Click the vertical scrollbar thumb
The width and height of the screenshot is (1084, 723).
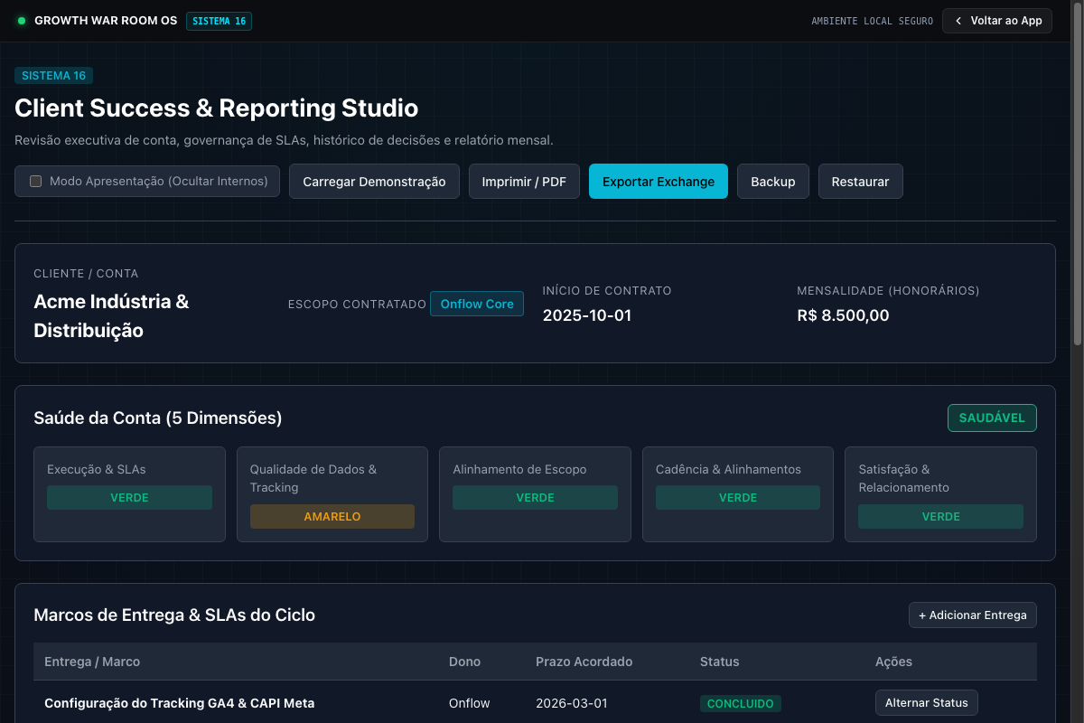click(x=1077, y=174)
